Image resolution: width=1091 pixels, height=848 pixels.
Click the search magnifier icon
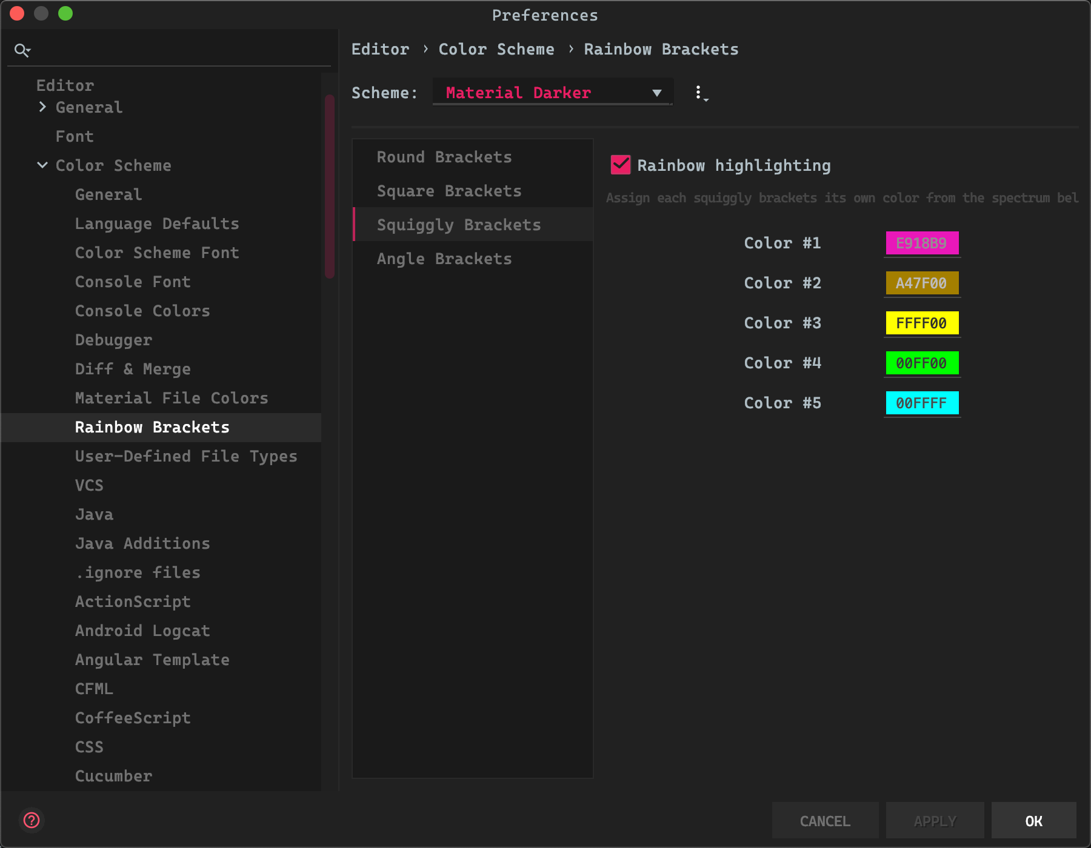[x=22, y=50]
